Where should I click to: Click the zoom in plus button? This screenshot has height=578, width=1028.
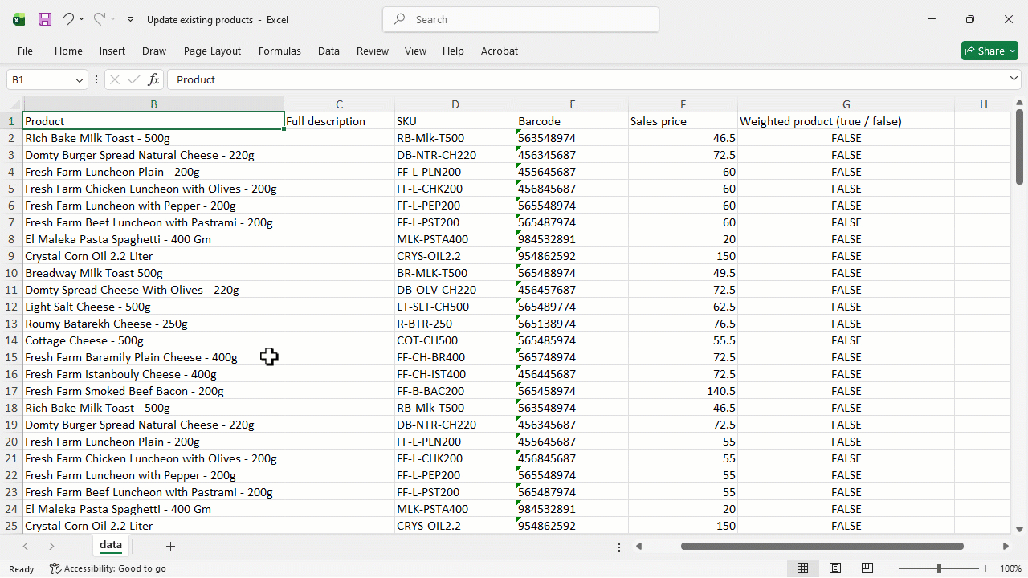click(x=986, y=568)
